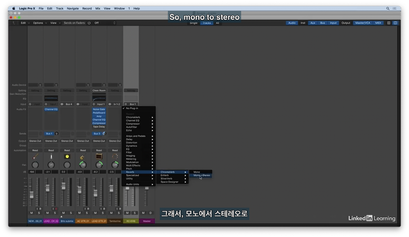The height and width of the screenshot is (237, 409).
Task: Click the microphone icon on LEAD...OX_02 channel
Action: [51, 157]
